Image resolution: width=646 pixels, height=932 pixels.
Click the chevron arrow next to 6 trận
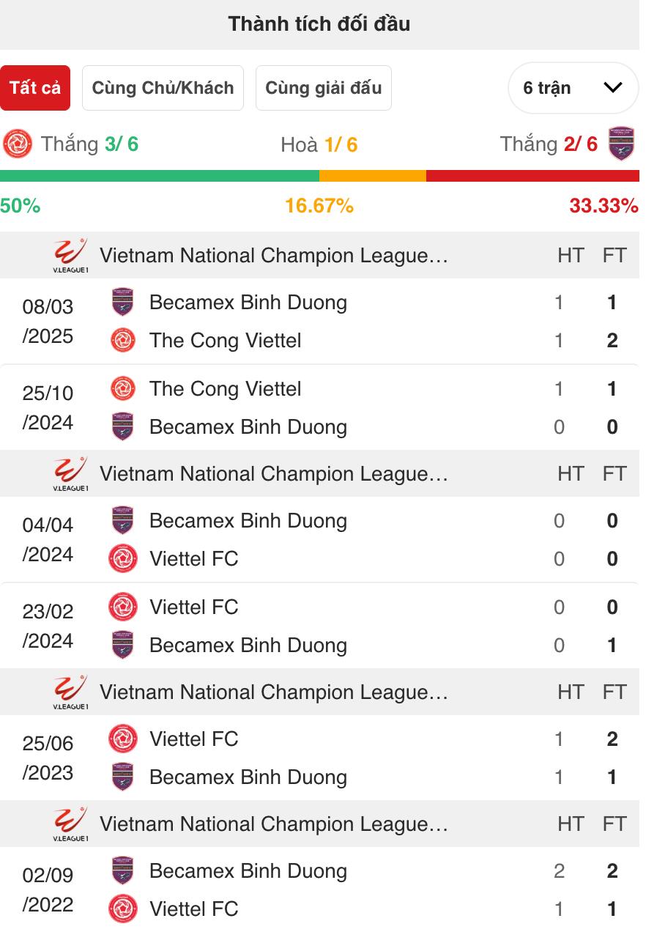(x=612, y=88)
